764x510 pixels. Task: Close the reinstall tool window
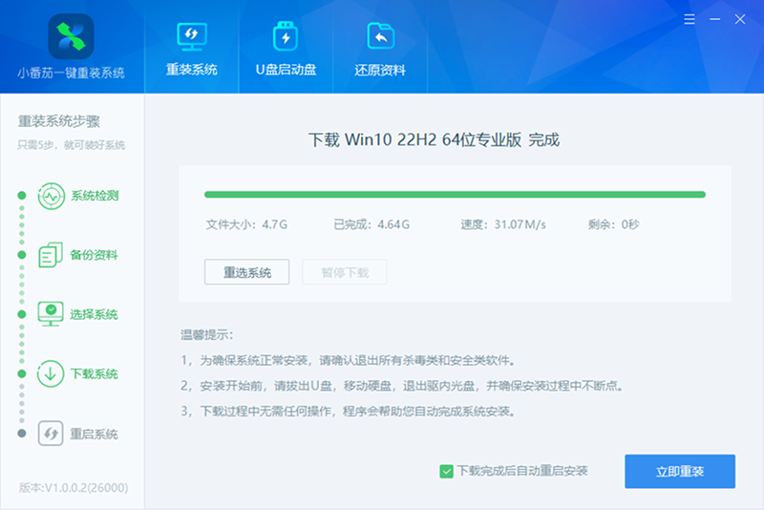739,19
